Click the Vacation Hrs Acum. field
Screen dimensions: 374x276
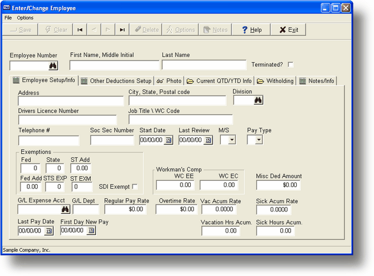point(221,231)
